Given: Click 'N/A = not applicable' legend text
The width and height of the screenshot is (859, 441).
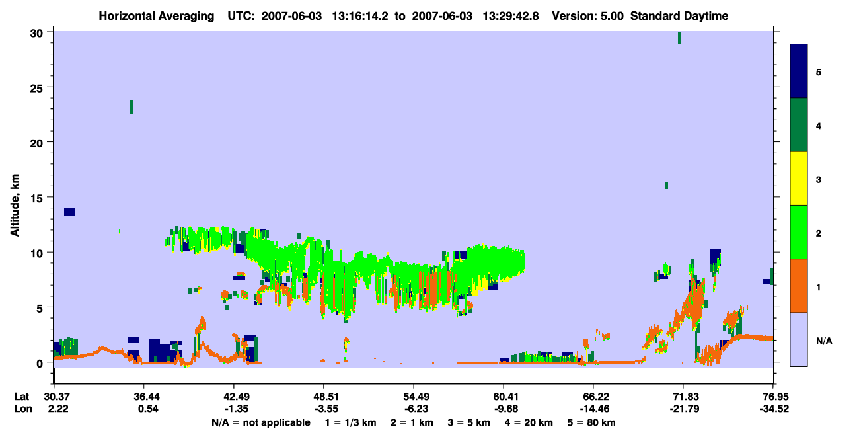Looking at the screenshot, I should pos(260,422).
